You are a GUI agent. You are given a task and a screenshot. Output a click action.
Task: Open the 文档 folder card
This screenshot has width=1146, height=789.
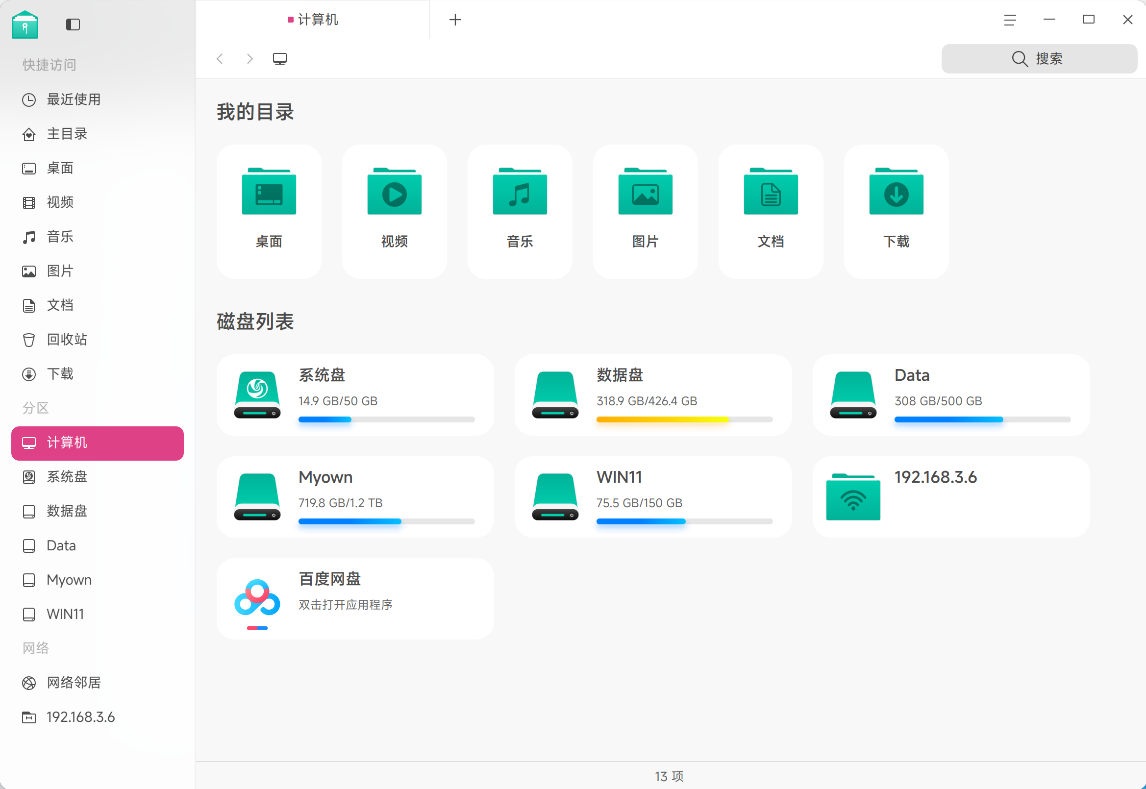click(x=771, y=212)
